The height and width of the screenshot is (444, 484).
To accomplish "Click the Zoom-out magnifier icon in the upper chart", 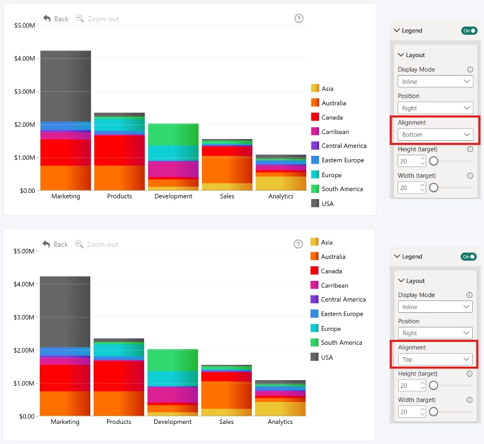I will click(80, 18).
